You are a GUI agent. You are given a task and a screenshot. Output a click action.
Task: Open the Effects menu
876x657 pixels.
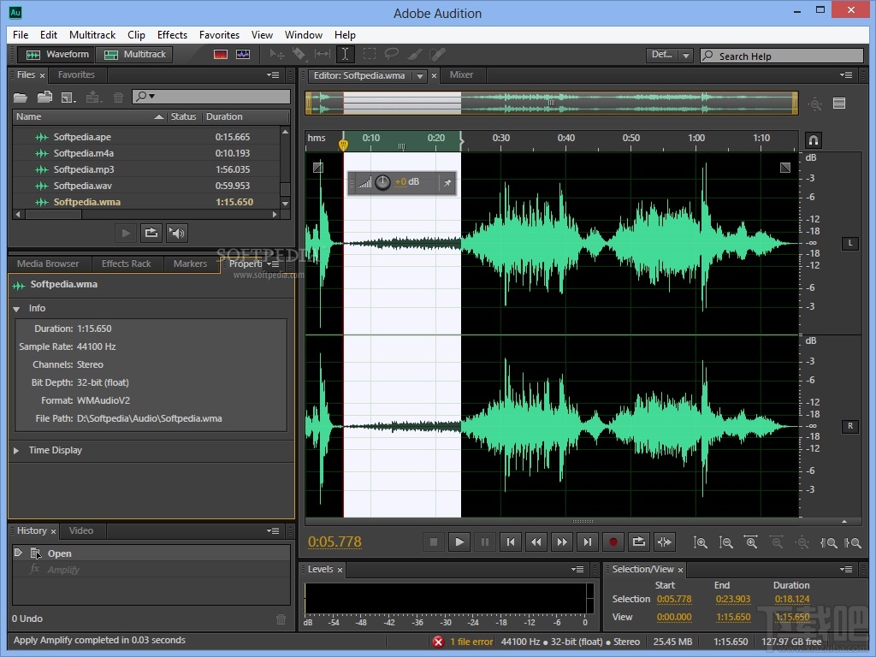[x=172, y=35]
